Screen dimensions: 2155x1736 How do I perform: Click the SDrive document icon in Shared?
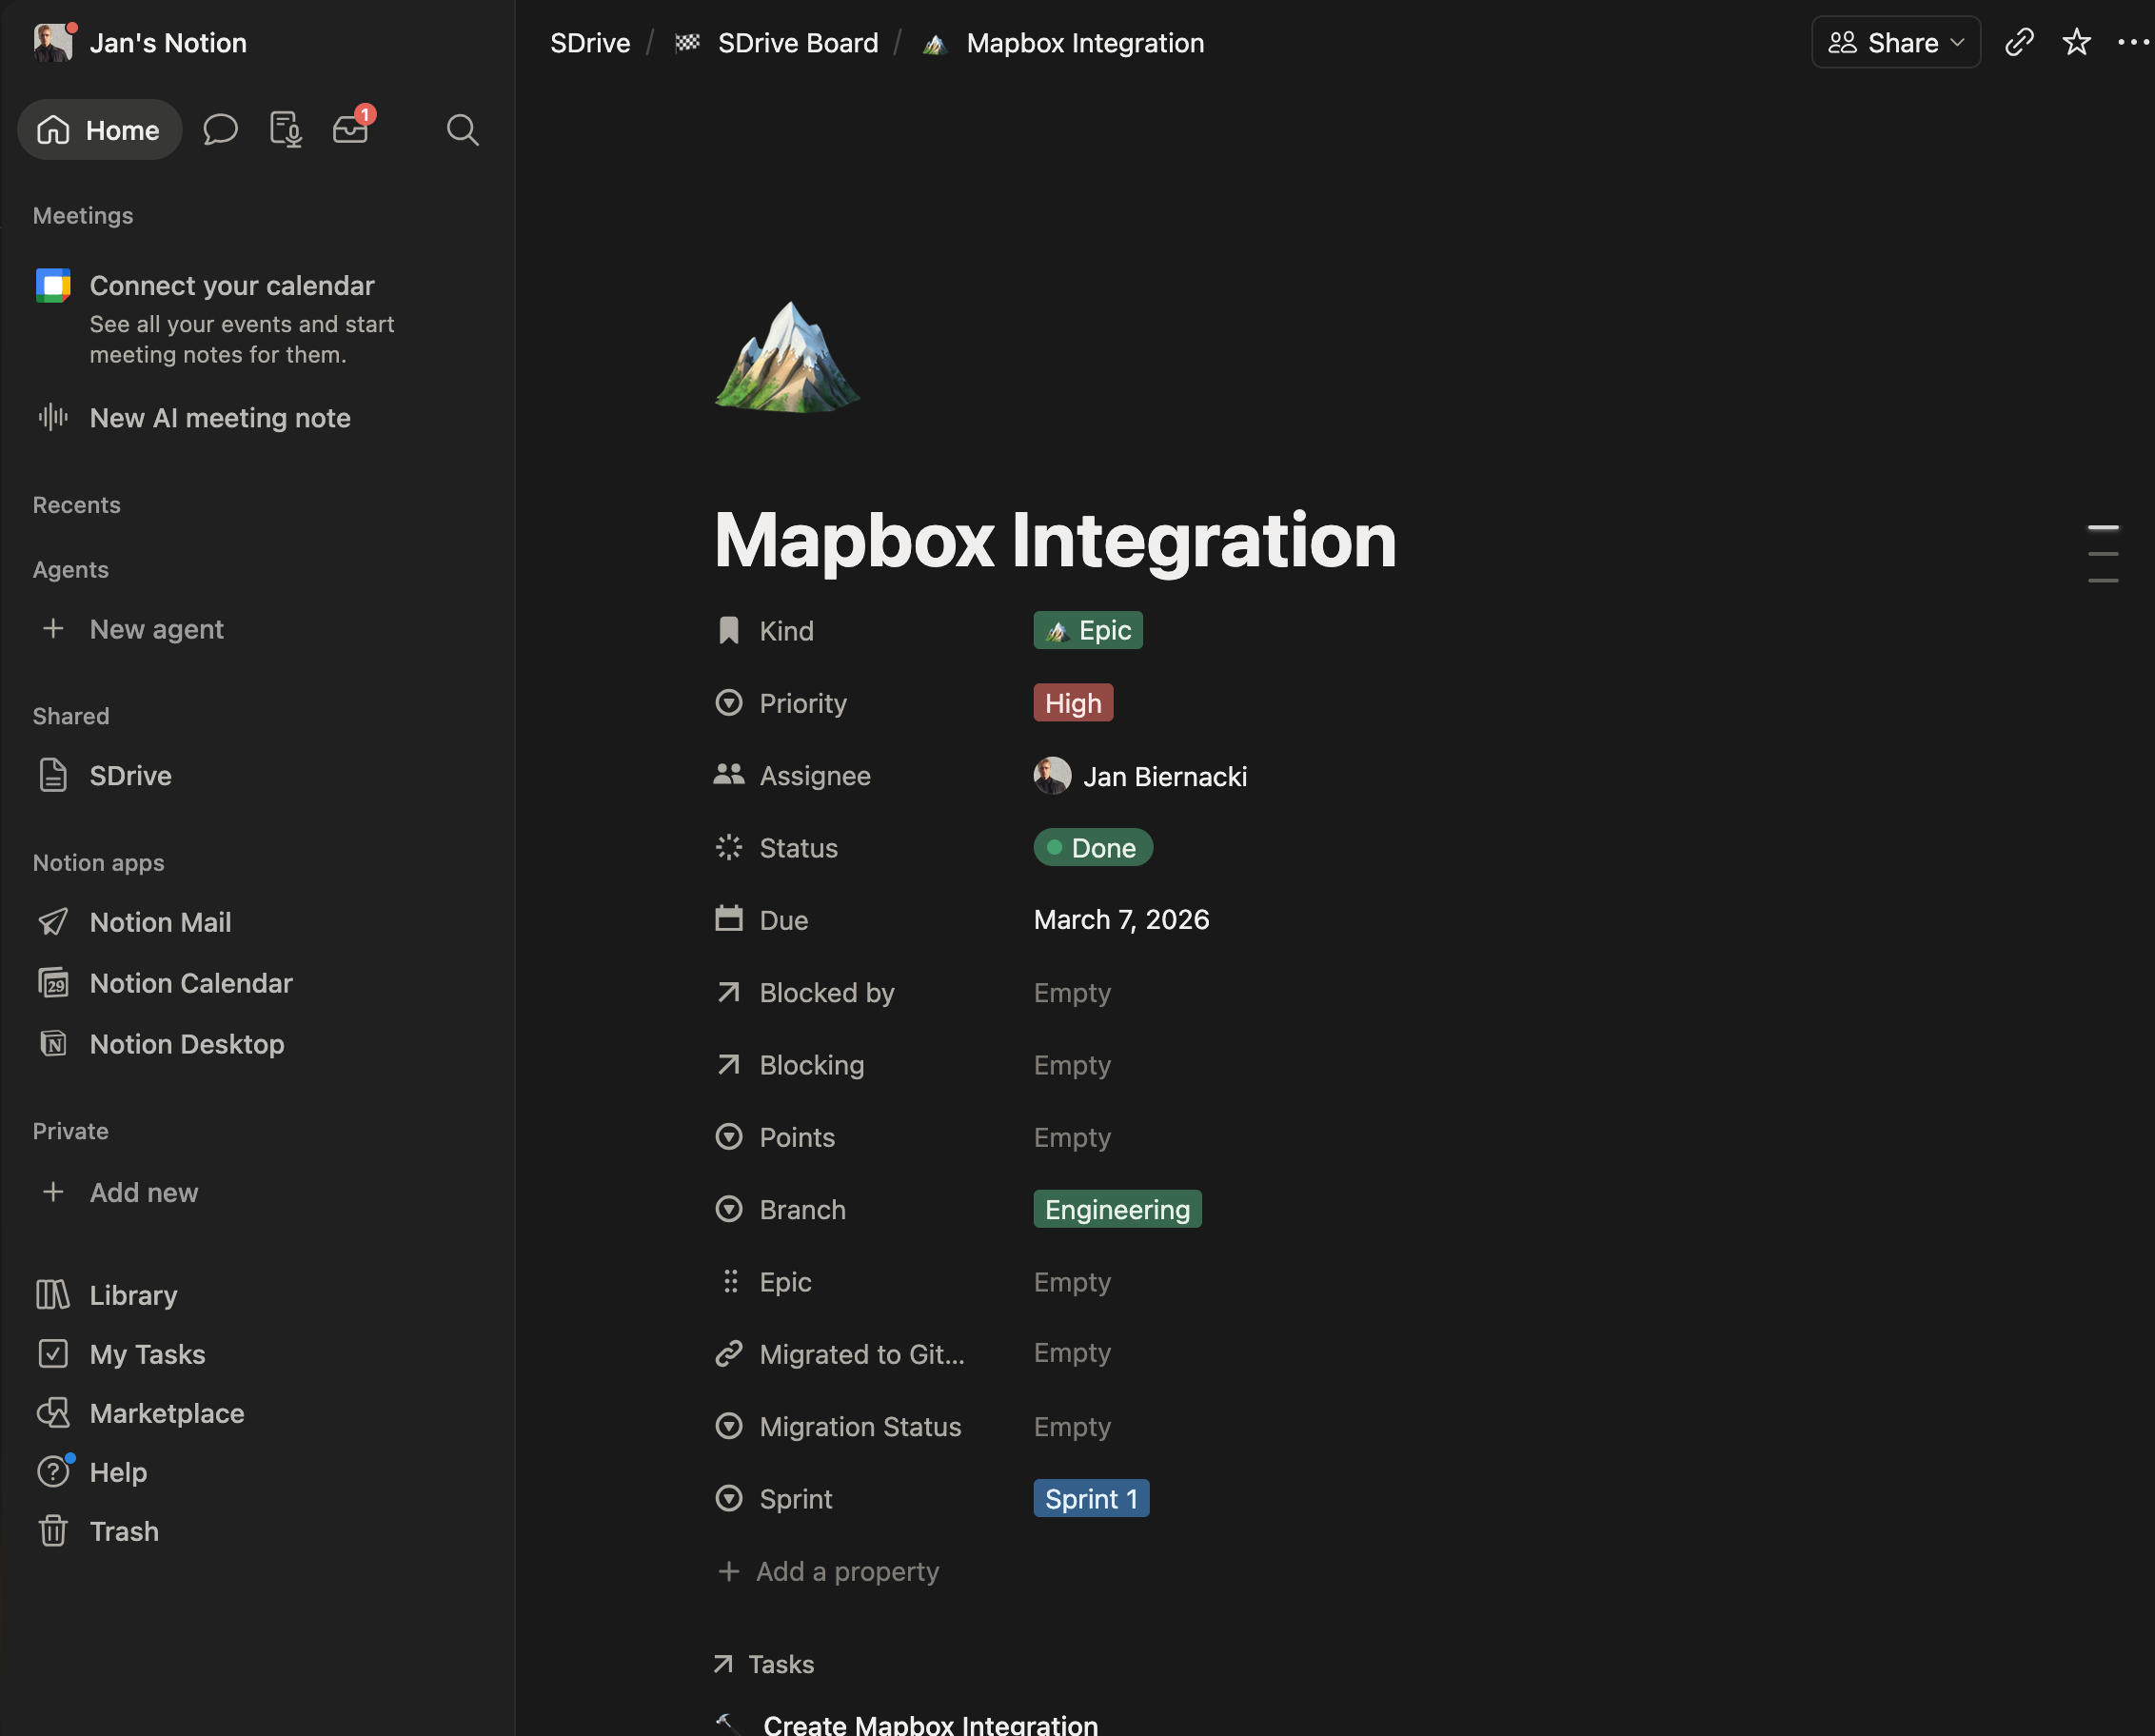pos(53,775)
